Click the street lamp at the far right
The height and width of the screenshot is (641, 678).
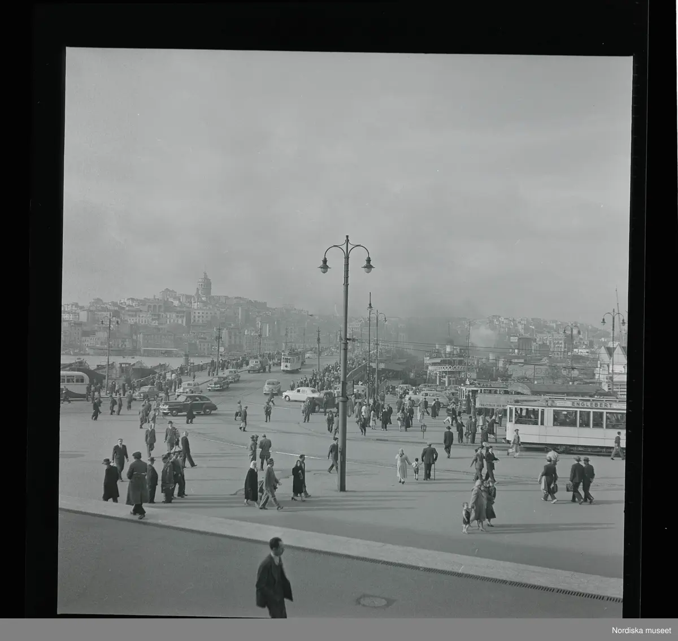point(613,328)
